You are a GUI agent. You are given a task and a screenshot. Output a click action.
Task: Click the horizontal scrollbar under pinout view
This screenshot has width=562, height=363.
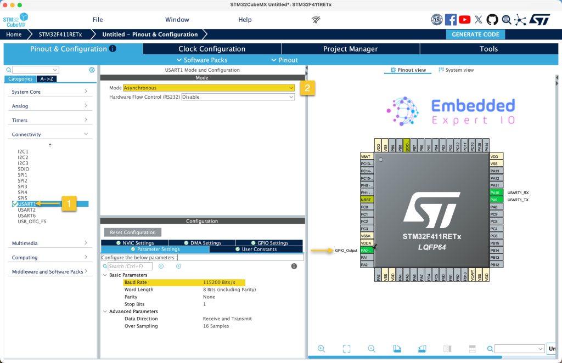click(x=406, y=358)
